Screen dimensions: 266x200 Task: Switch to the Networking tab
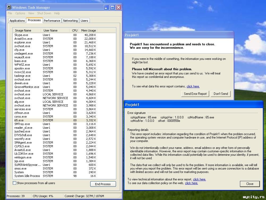pos(70,21)
